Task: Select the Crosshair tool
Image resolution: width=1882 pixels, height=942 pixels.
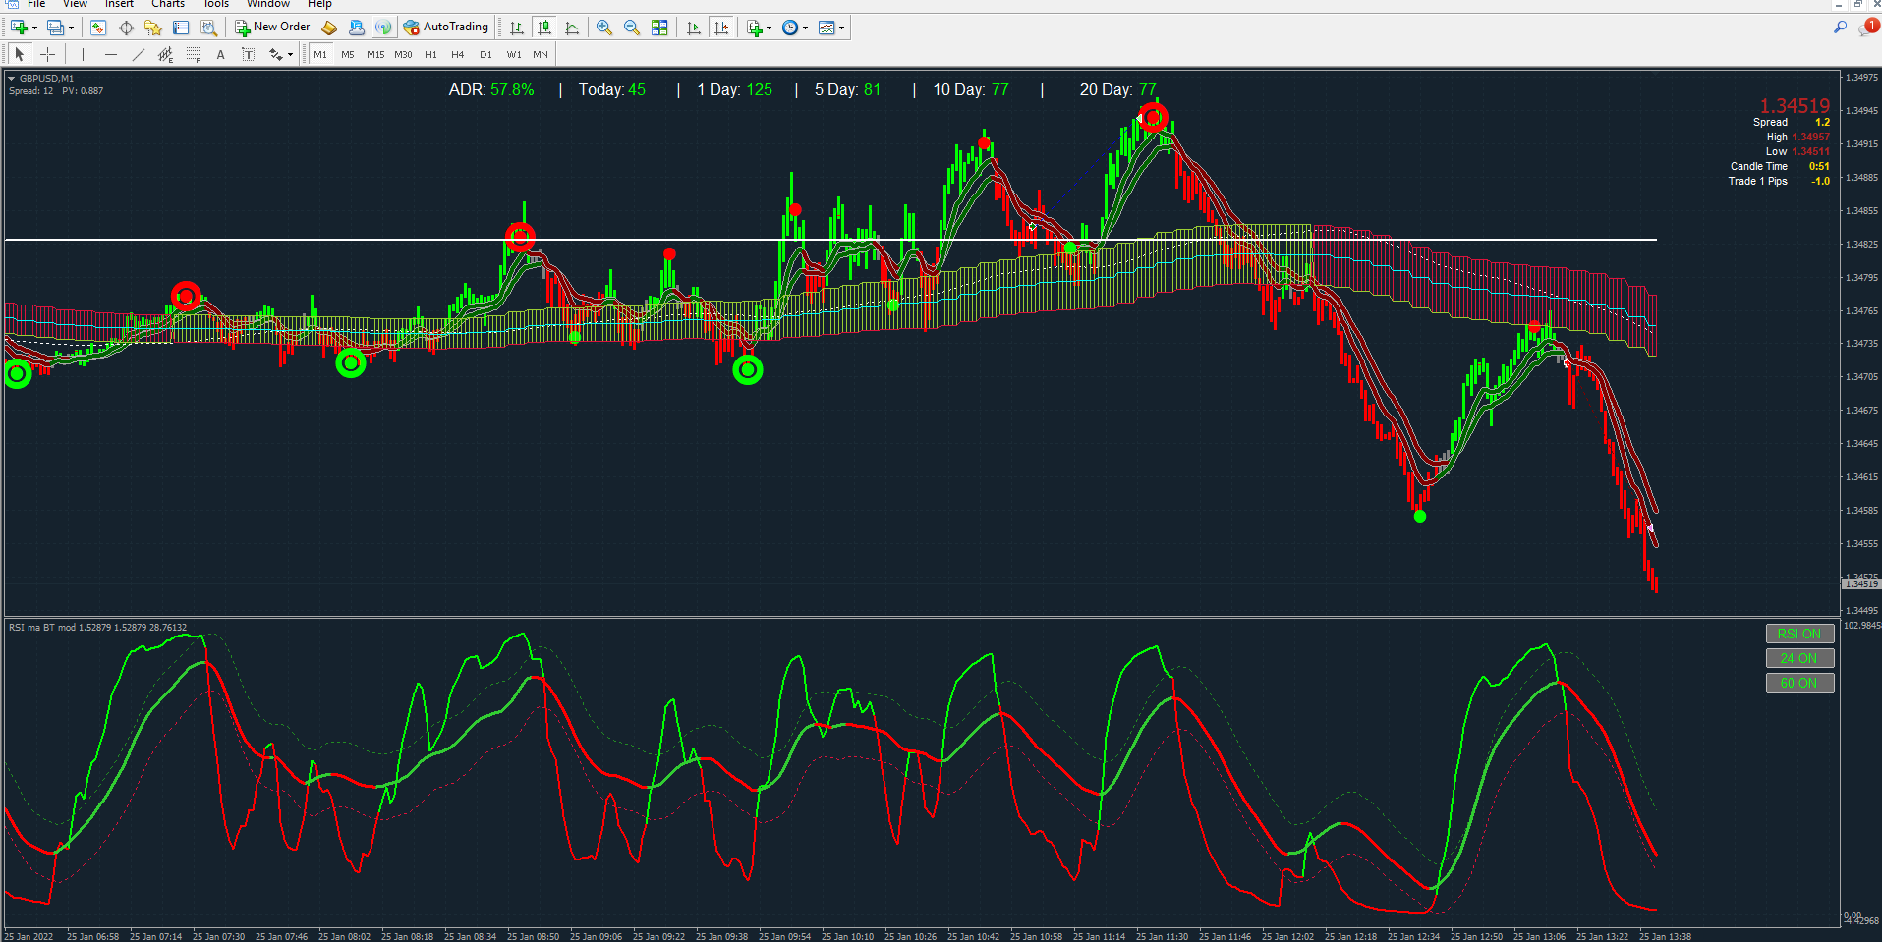Action: pyautogui.click(x=47, y=55)
